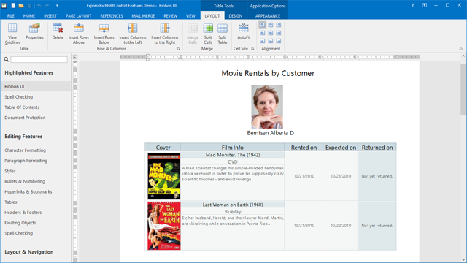Collapse the ribbon with the arrow
Screen dimensions: 467x263
coord(461,49)
